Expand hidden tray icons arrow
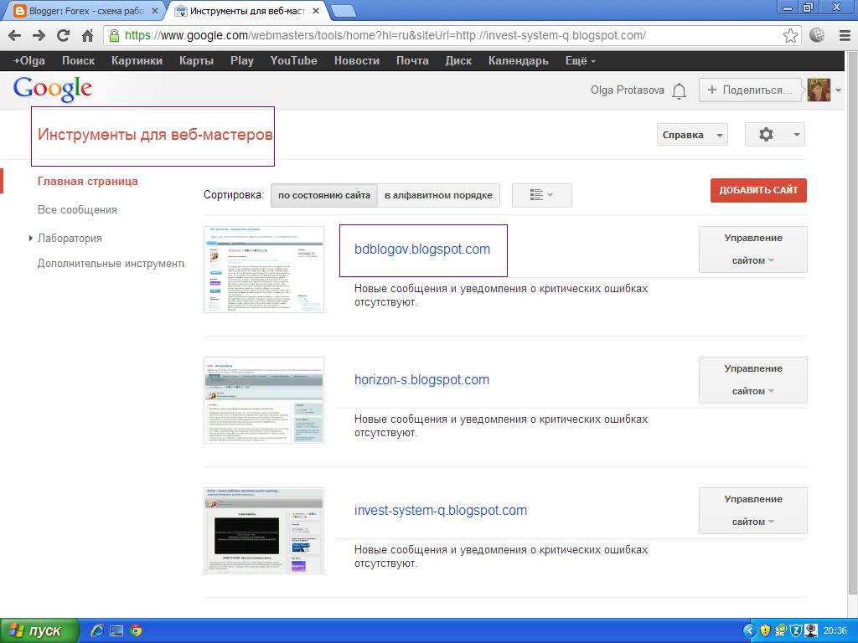This screenshot has width=858, height=643. 749,631
